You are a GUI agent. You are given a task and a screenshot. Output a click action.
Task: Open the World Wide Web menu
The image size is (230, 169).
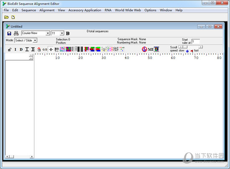(128, 10)
